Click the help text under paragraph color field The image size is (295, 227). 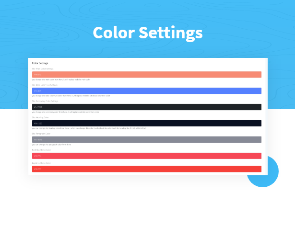pyautogui.click(x=51, y=145)
